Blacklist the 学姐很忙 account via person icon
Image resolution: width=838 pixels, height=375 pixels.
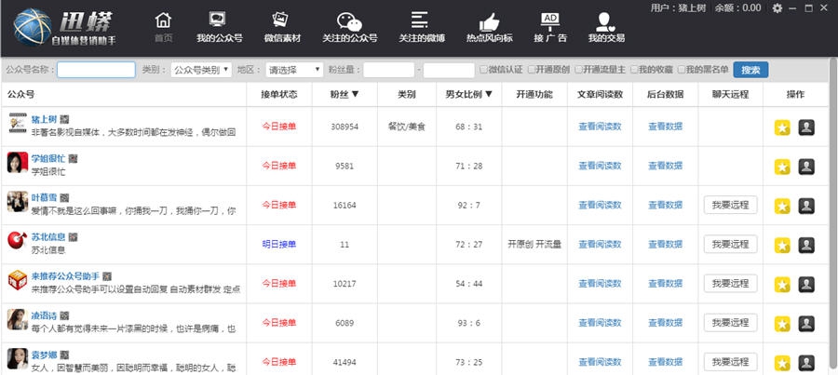(806, 167)
